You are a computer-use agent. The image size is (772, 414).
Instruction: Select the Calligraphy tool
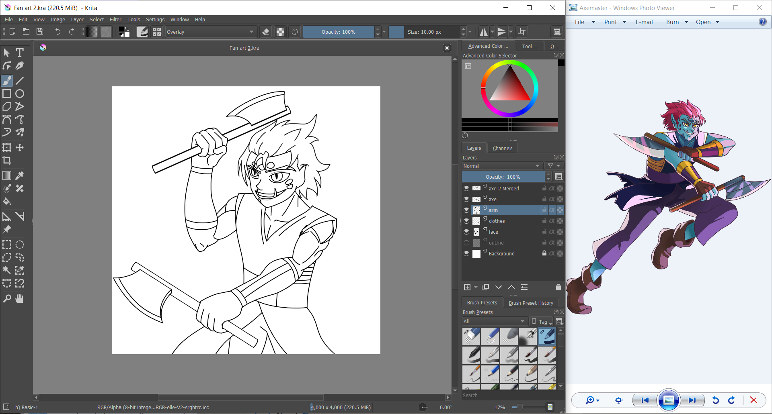tap(19, 65)
